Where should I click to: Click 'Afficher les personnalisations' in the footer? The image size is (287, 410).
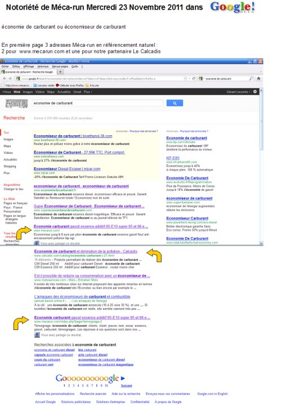(x=55, y=394)
